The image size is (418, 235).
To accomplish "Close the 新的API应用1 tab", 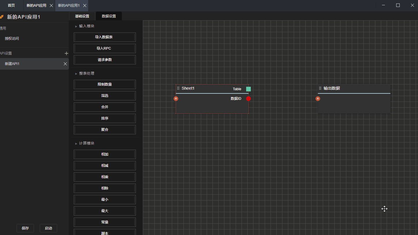I will click(84, 6).
